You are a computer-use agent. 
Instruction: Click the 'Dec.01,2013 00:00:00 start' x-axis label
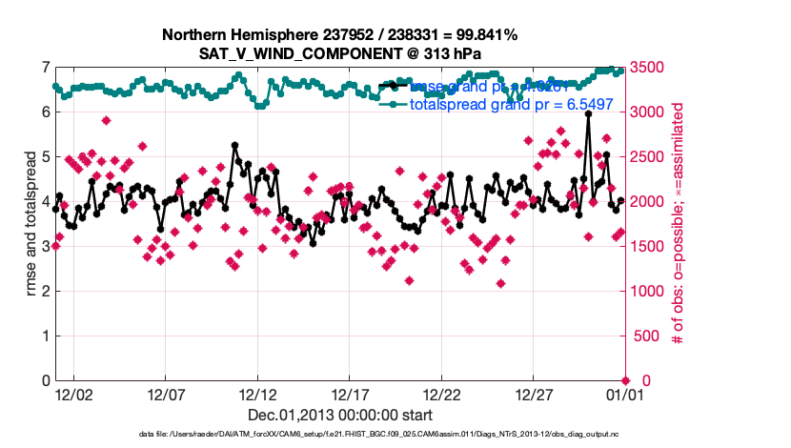tap(339, 415)
